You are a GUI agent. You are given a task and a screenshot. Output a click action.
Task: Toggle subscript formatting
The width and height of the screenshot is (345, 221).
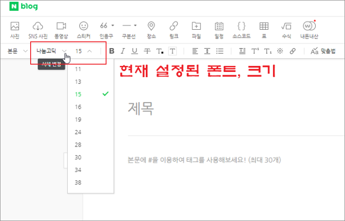click(267, 51)
